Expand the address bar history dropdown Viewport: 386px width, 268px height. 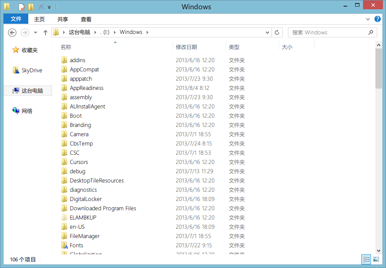pos(267,32)
